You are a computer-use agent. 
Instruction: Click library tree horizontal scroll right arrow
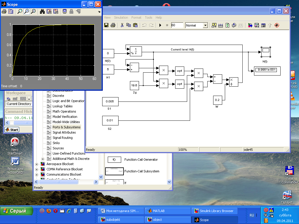click(x=96, y=182)
